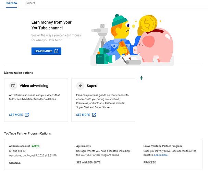This screenshot has width=208, height=172.
Task: Click PROCEED to leave Partner Program
Action: coord(150,162)
